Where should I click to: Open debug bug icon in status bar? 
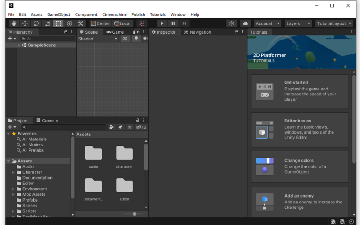[333, 221]
